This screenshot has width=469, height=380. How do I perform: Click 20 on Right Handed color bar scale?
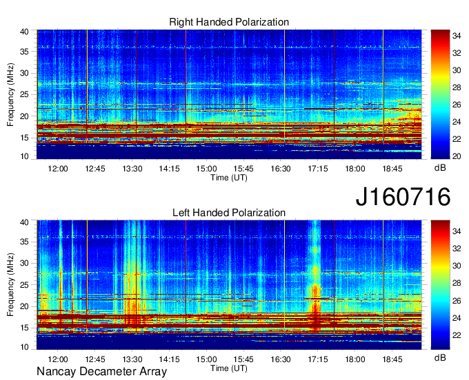(457, 156)
